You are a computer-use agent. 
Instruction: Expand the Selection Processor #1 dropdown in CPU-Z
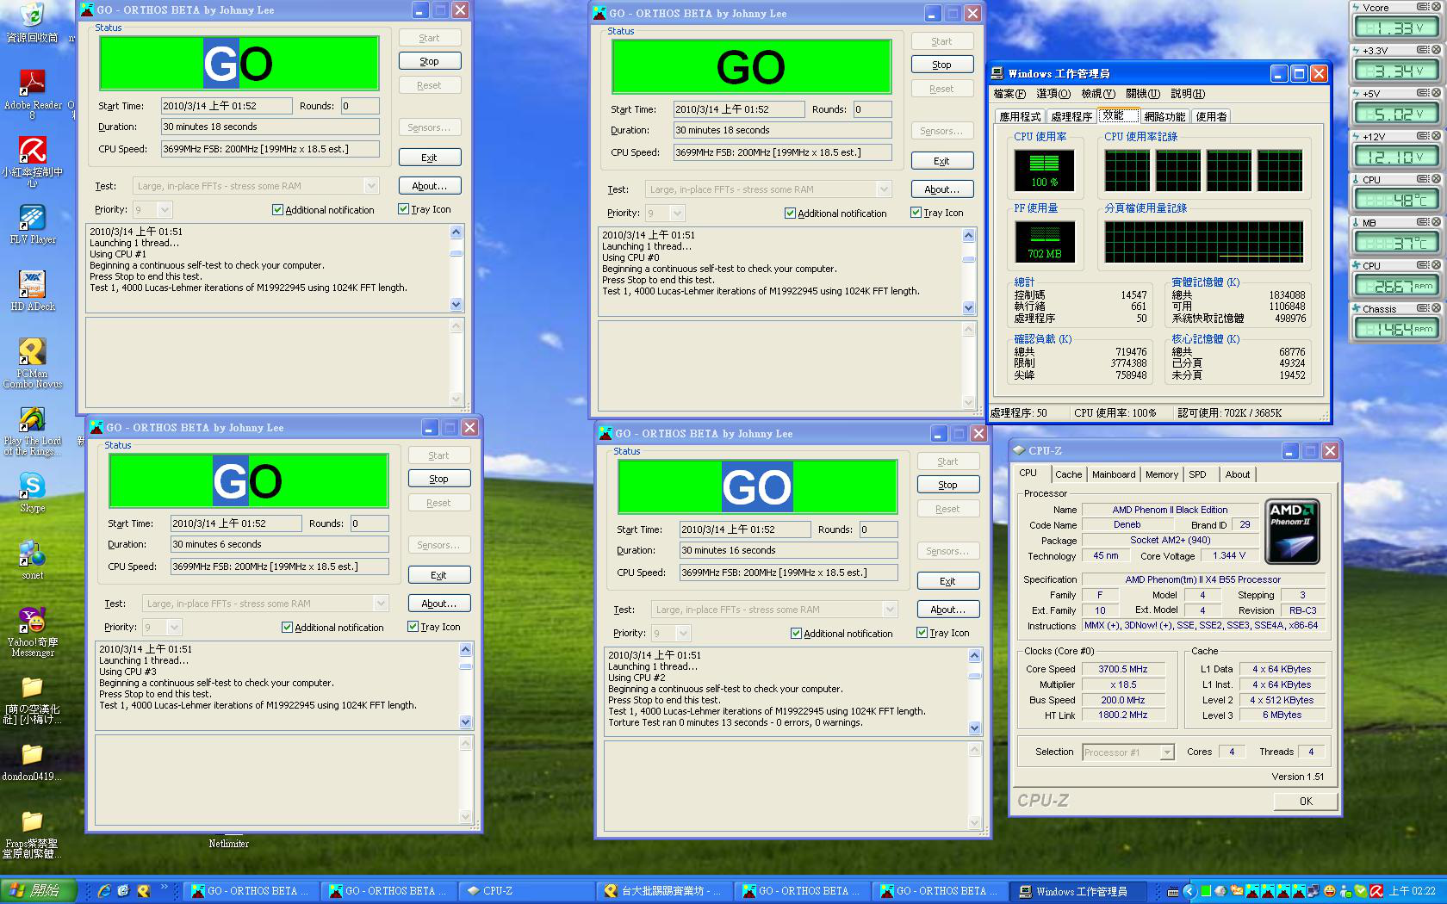(1167, 752)
